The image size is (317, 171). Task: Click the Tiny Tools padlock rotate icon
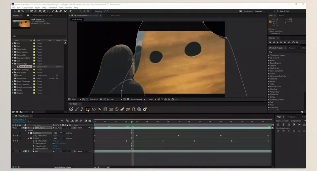click(133, 109)
